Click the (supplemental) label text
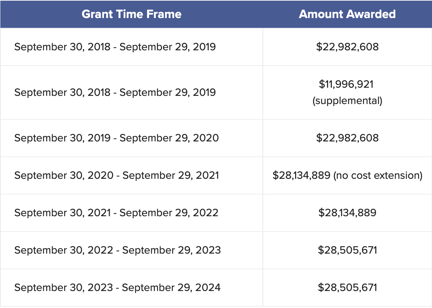Screen dimensions: 432x308 pyautogui.click(x=347, y=101)
